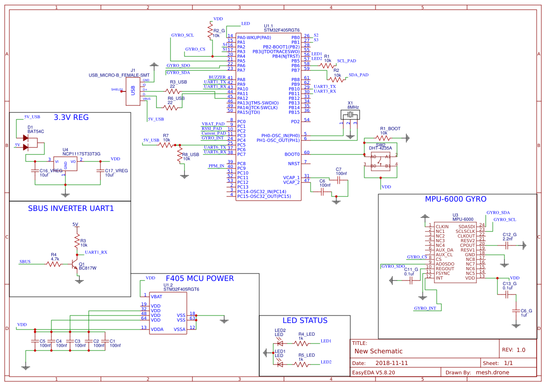Click resistor R7 10k symbol
The width and height of the screenshot is (546, 386).
166,145
